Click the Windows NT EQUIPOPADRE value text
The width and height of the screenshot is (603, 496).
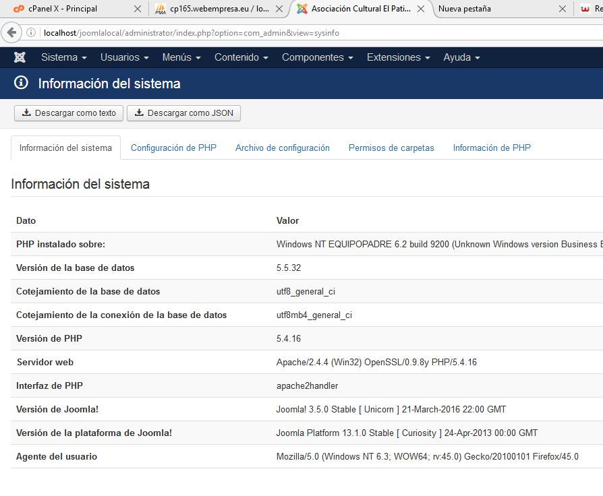click(x=439, y=245)
